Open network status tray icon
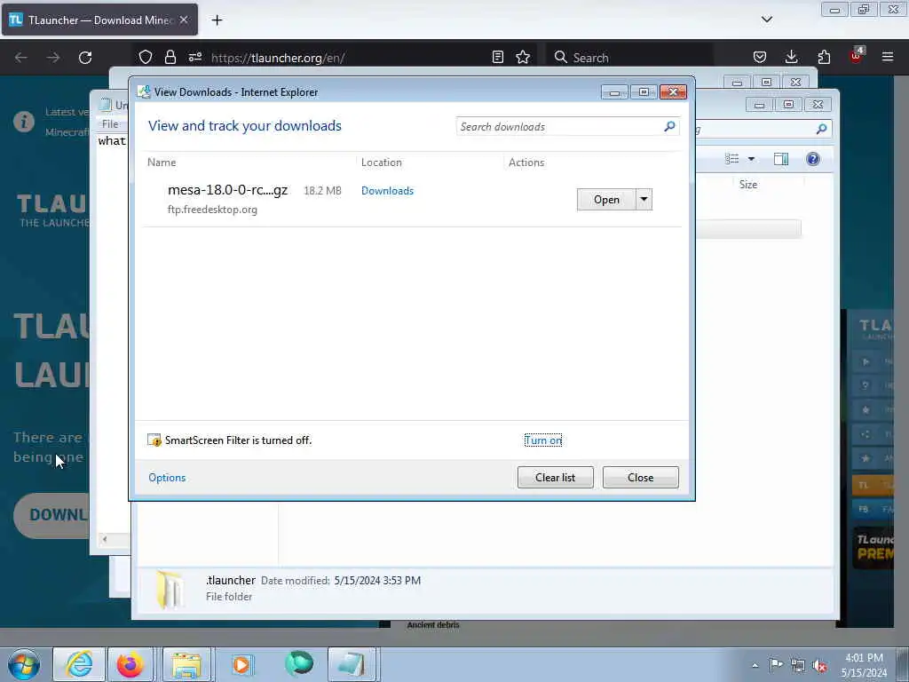The image size is (909, 682). pos(798,666)
